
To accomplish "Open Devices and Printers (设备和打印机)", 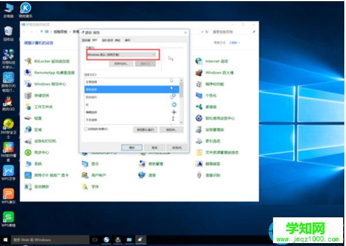I will tap(40, 141).
